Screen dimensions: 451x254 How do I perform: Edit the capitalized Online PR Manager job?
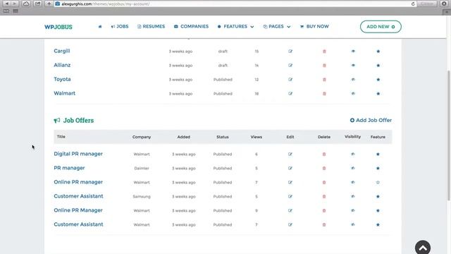coord(290,210)
